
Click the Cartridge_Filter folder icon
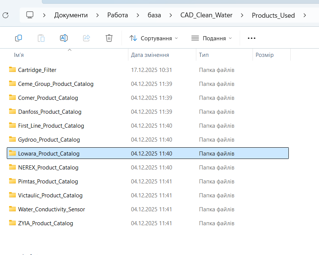point(12,69)
